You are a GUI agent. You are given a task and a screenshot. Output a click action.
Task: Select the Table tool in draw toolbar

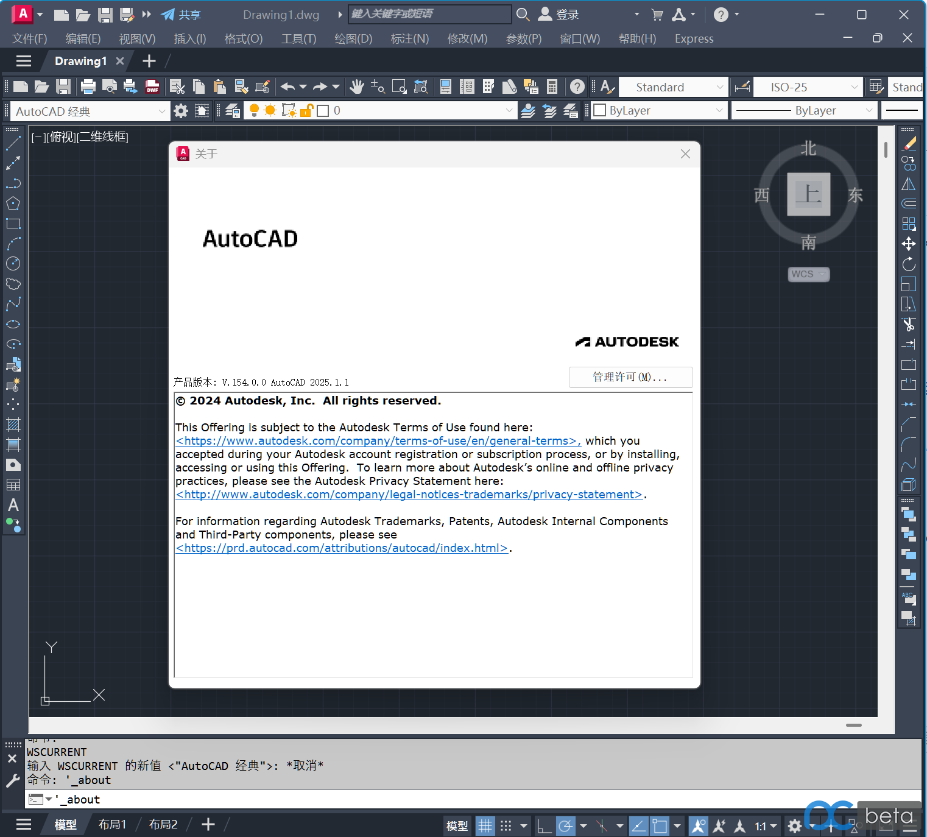pyautogui.click(x=13, y=485)
